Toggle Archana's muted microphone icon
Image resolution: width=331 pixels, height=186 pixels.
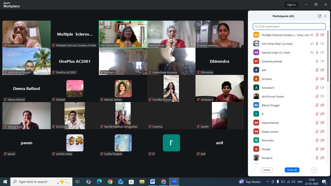317,79
